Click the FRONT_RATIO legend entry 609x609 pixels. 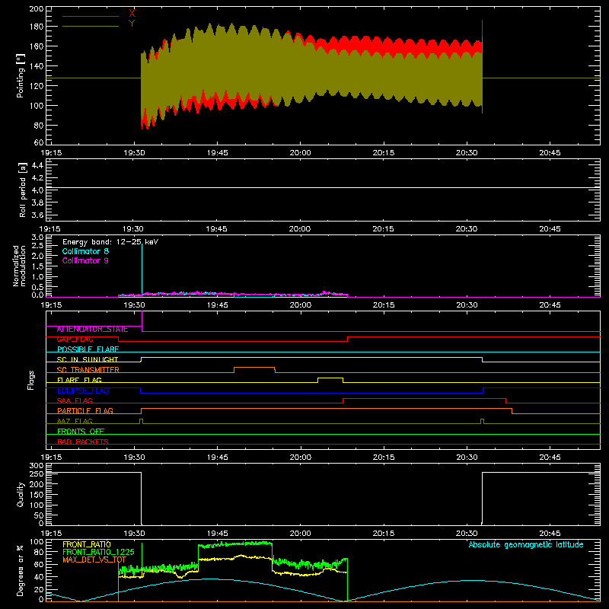click(87, 544)
